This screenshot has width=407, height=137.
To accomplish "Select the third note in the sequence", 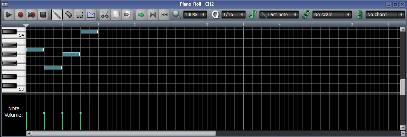I will click(71, 54).
